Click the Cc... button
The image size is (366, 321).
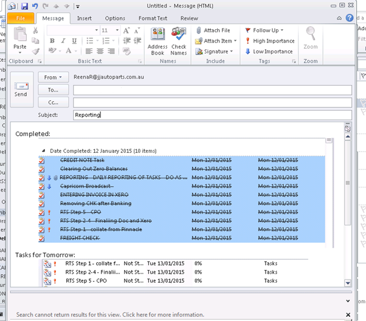coord(54,103)
